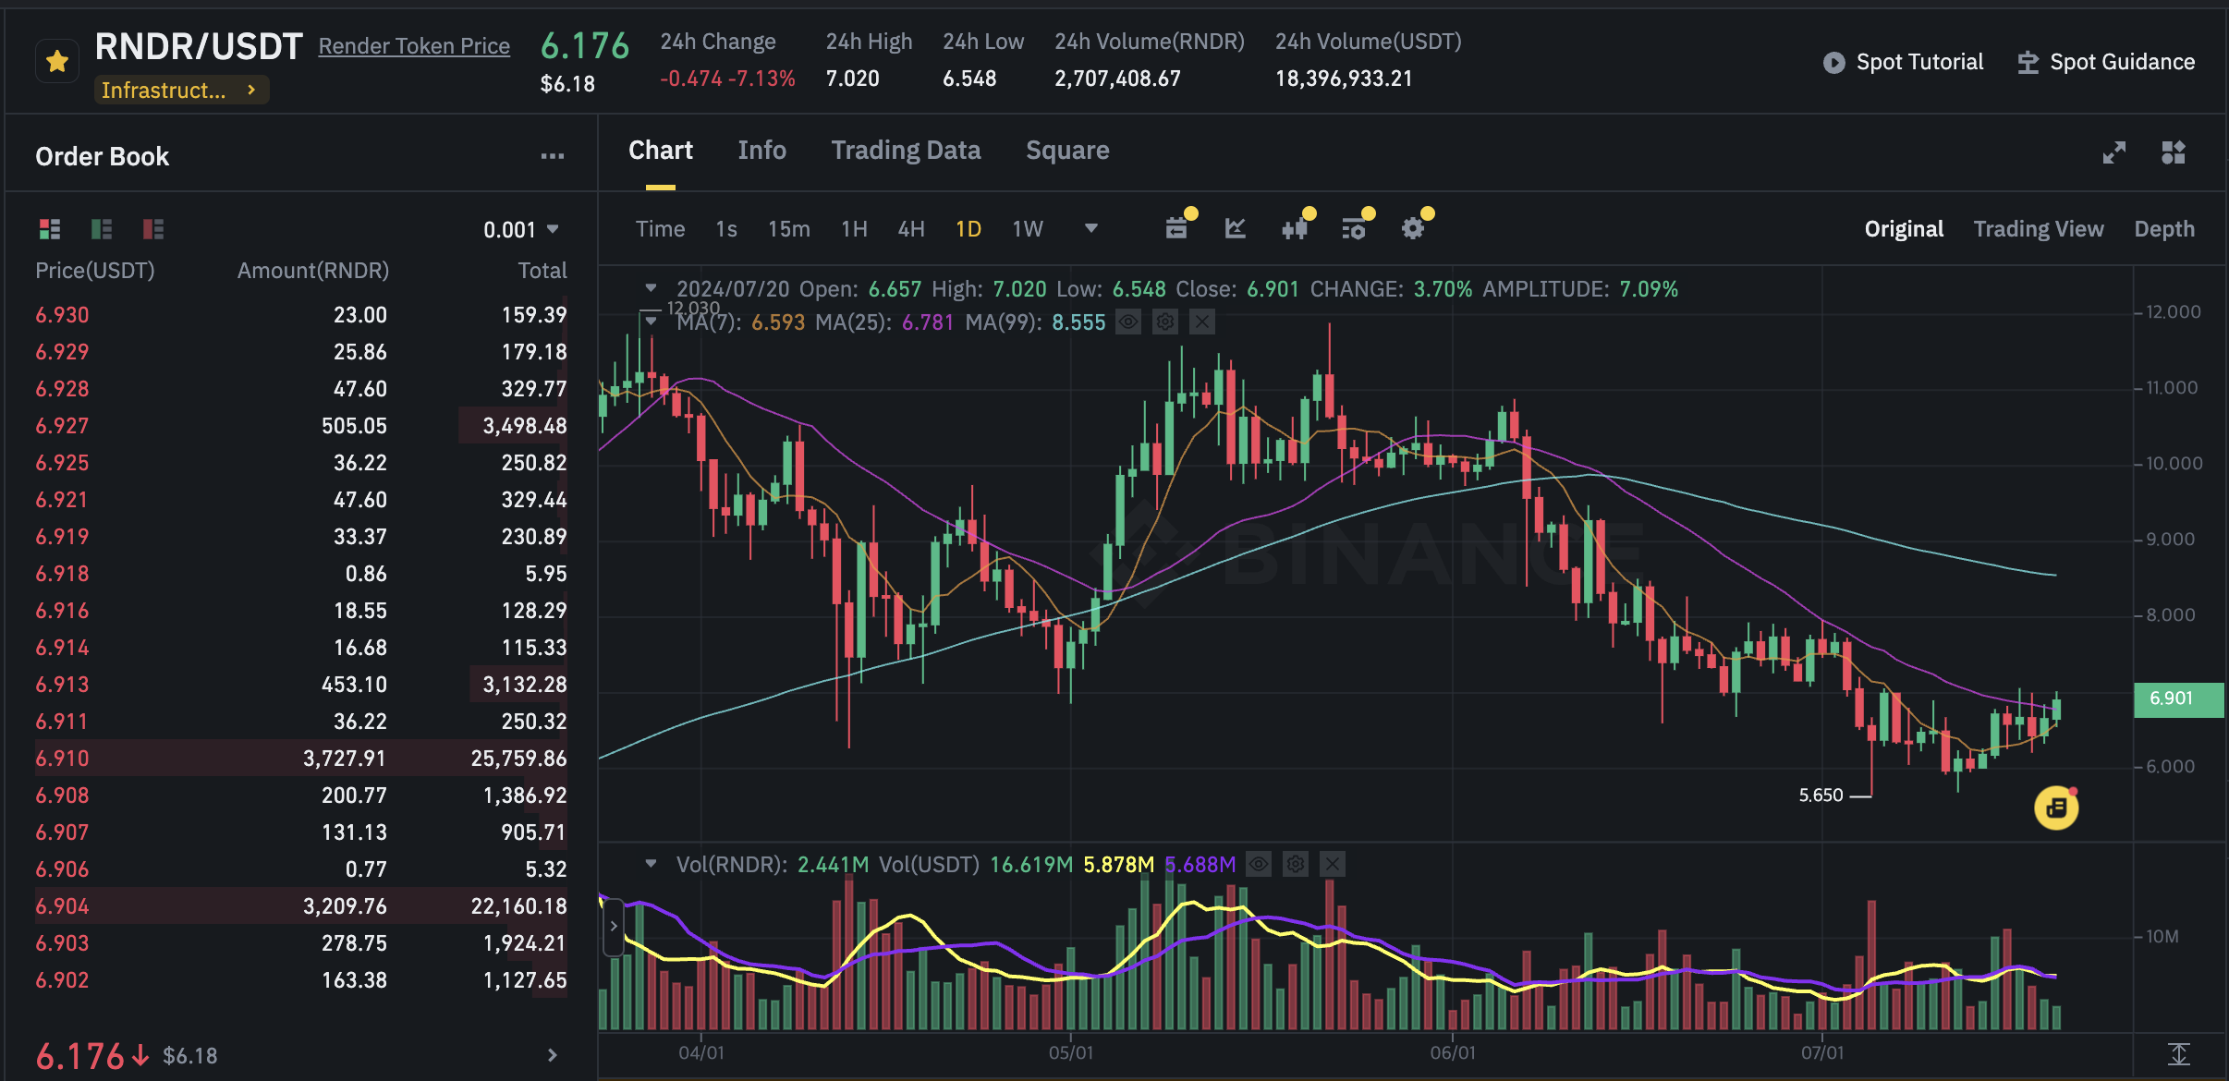2229x1081 pixels.
Task: Open the chart calendar icon
Action: click(x=1175, y=228)
